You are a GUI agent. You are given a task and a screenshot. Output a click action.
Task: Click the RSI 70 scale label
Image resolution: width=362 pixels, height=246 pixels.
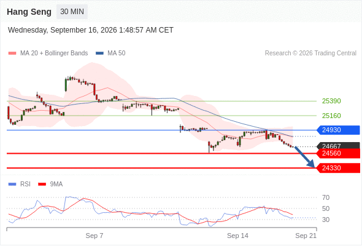coord(326,197)
